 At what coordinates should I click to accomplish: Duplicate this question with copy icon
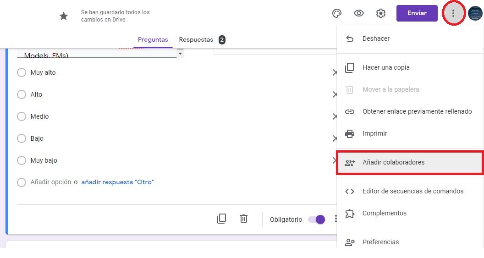222,219
